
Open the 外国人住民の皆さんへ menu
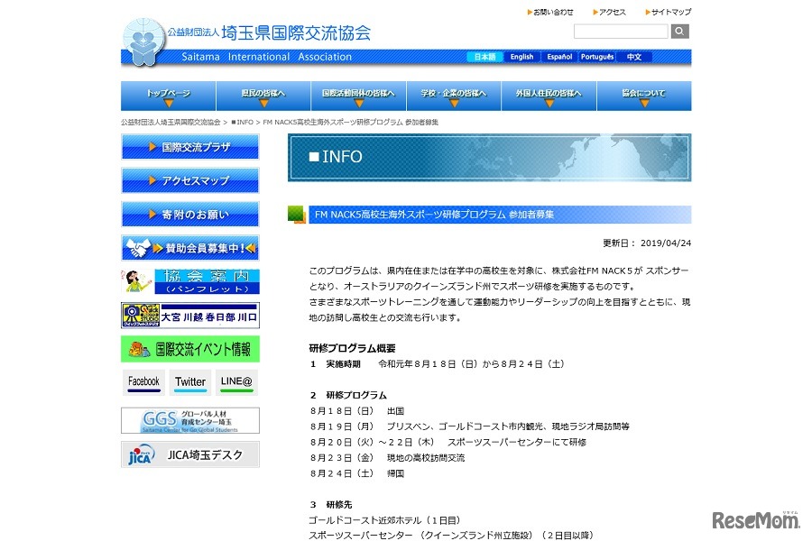pyautogui.click(x=549, y=95)
